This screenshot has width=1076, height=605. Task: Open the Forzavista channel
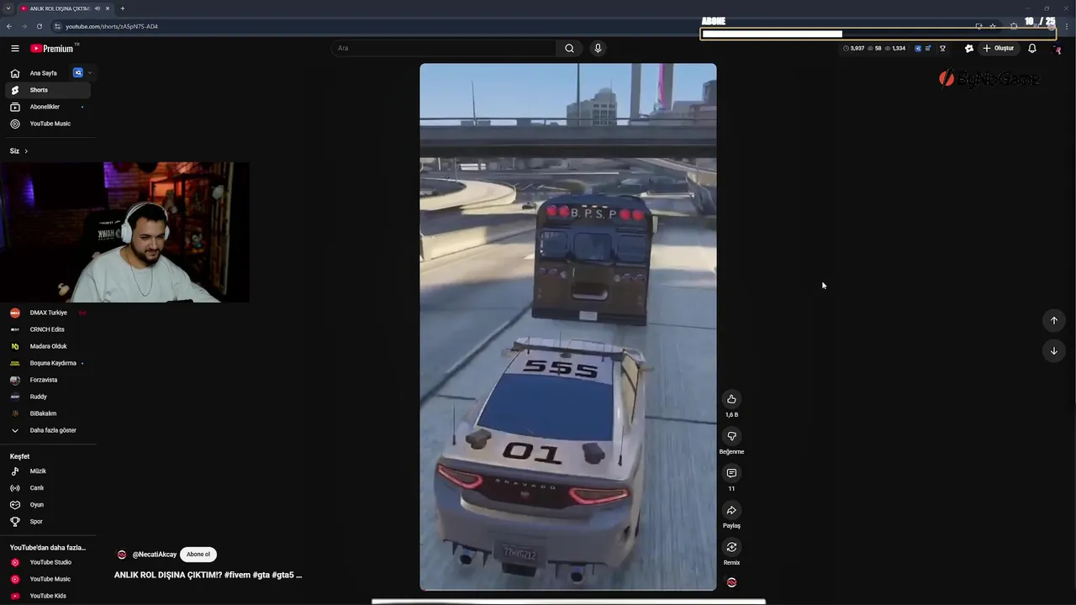point(49,380)
